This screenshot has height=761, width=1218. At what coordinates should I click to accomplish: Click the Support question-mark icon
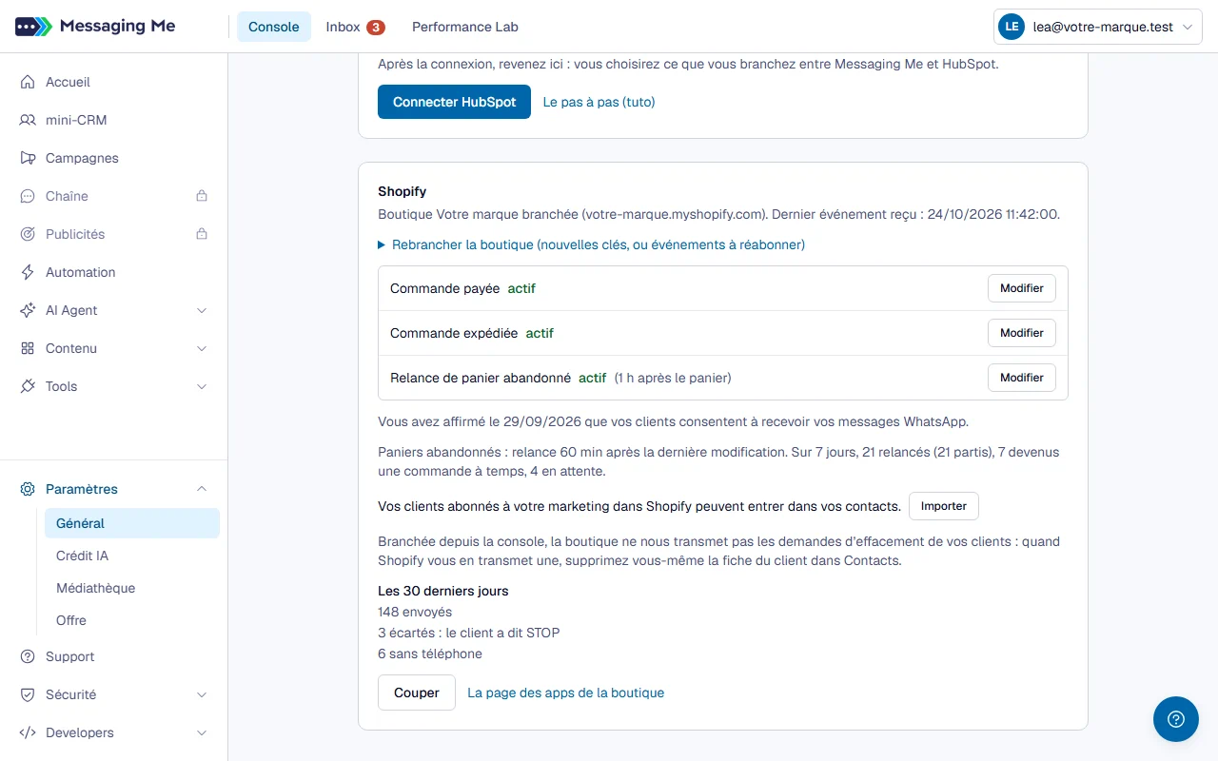pos(28,656)
